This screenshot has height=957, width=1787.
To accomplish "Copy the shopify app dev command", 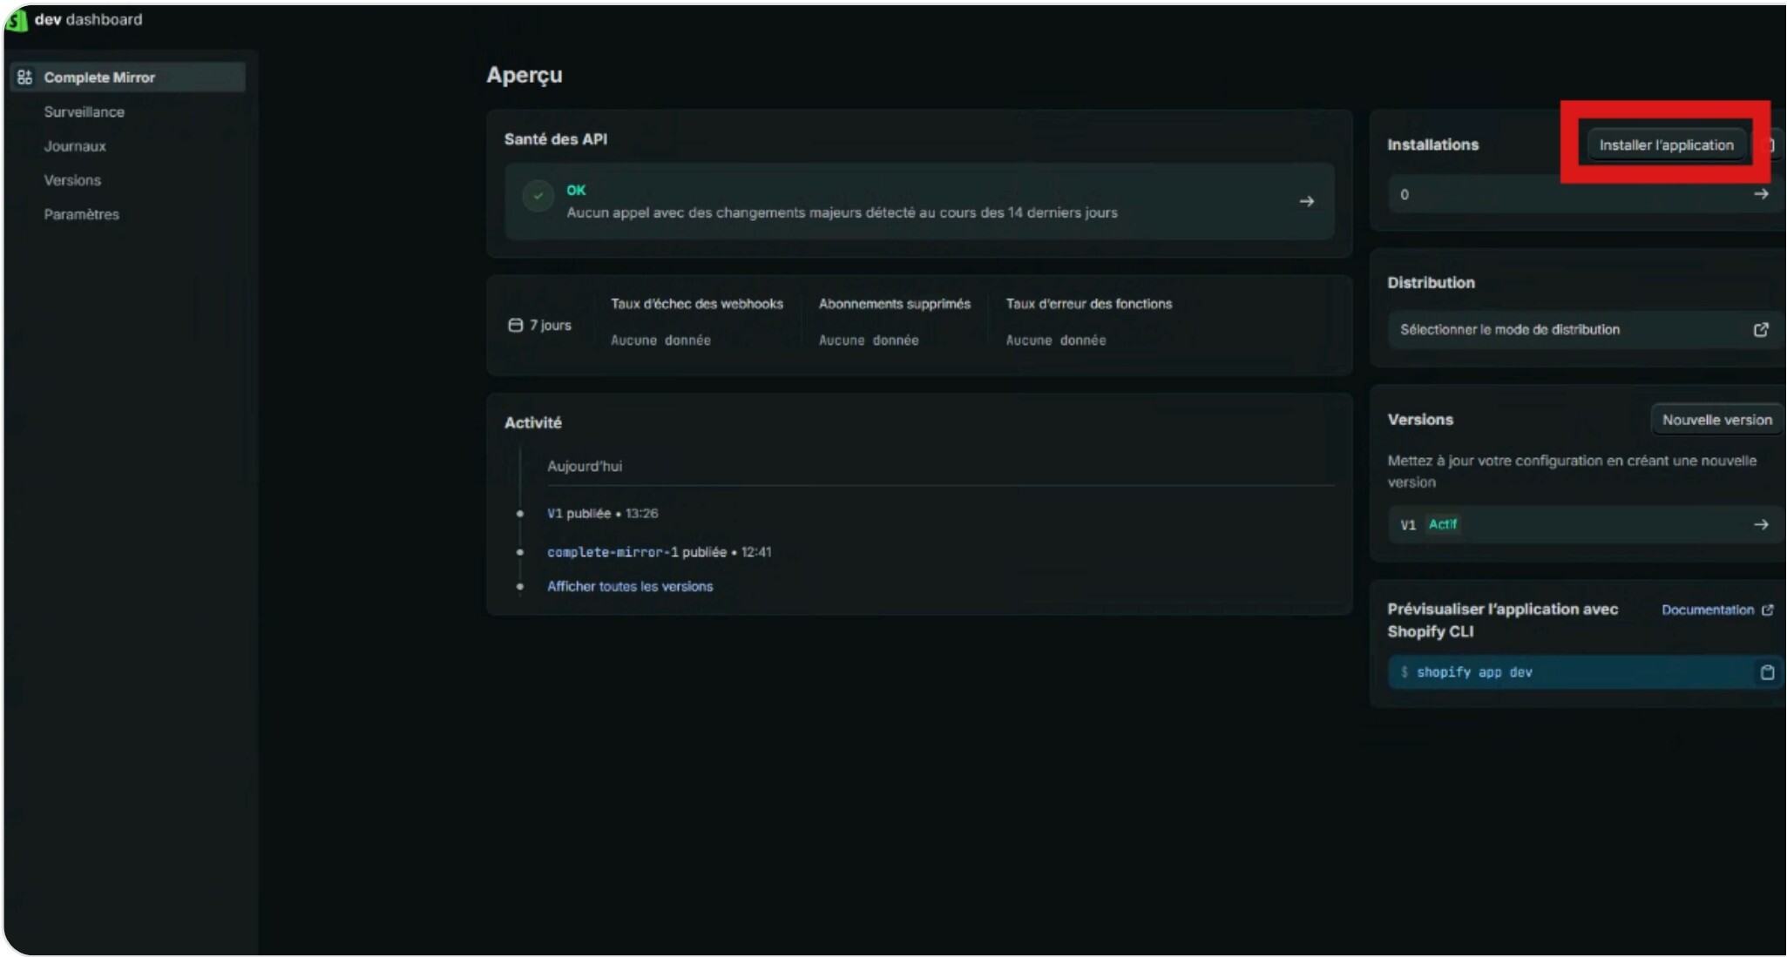I will pyautogui.click(x=1767, y=672).
